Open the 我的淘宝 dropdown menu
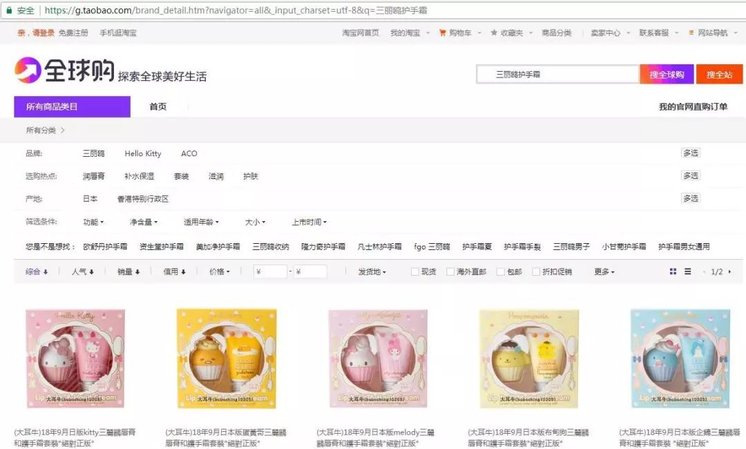 410,33
